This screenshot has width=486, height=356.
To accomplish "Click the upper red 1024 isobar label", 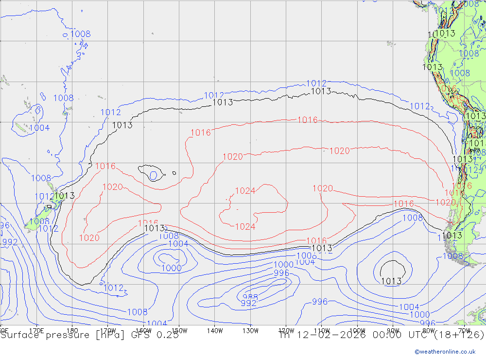I will [x=245, y=191].
